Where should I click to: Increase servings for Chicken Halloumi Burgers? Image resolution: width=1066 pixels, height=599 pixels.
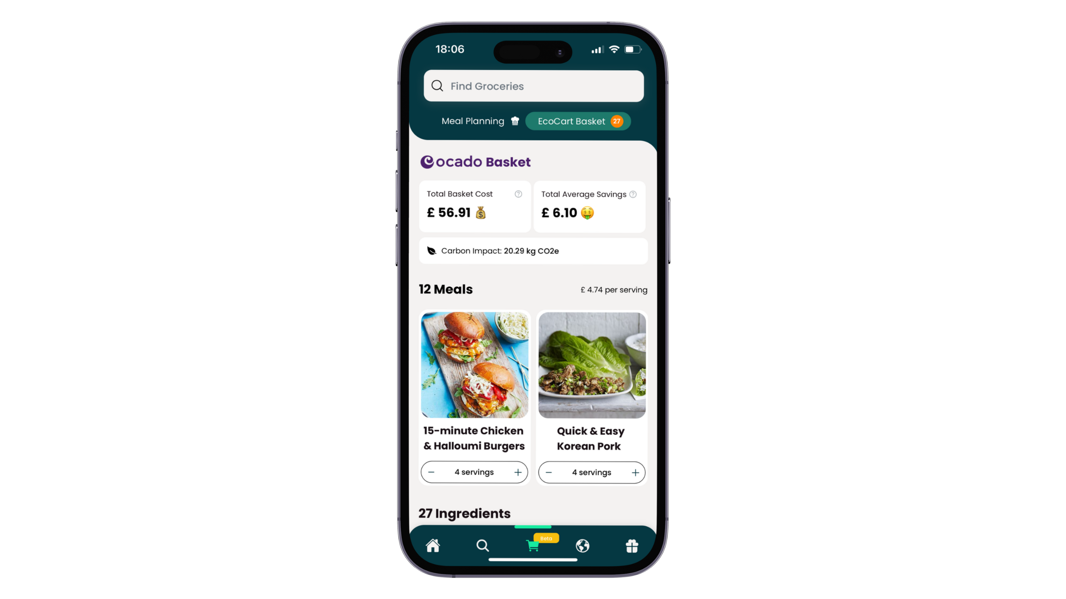coord(517,472)
